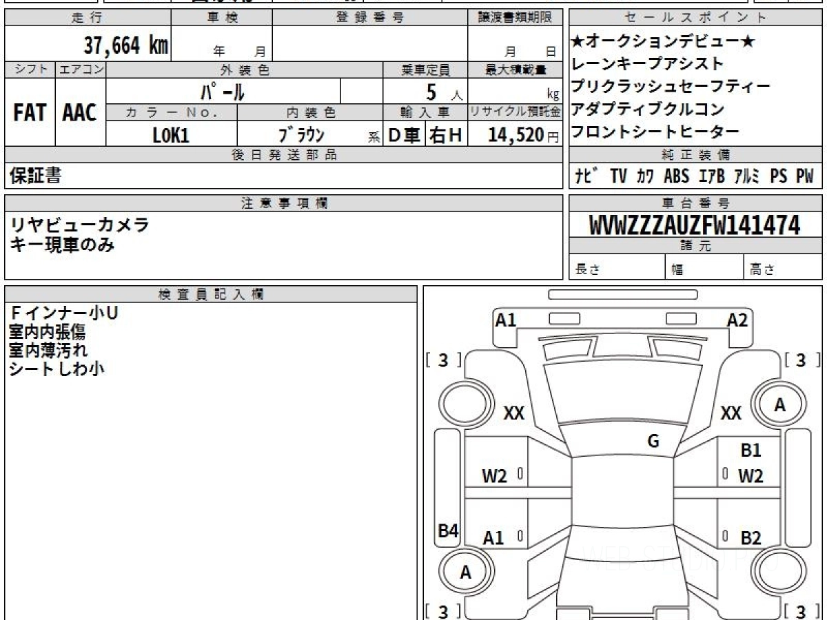Click the 37,664 km mileage value
The image size is (827, 620).
pyautogui.click(x=126, y=45)
